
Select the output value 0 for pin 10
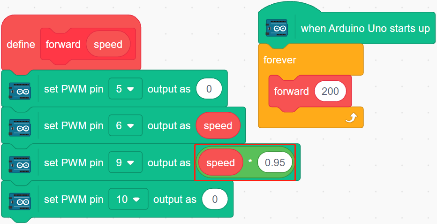[x=215, y=200]
